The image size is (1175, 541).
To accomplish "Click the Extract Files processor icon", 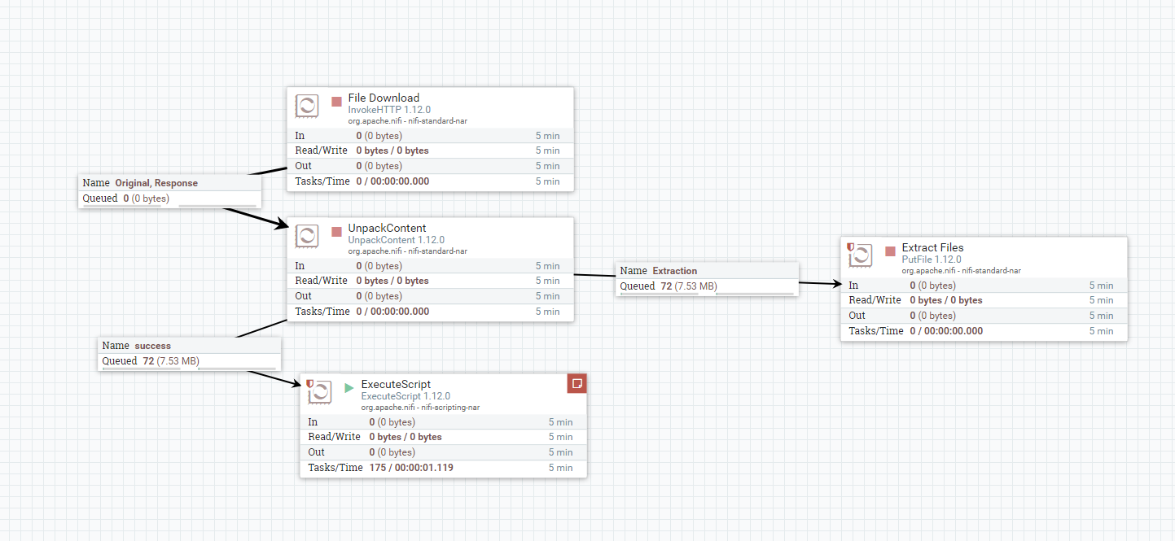I will pos(861,255).
